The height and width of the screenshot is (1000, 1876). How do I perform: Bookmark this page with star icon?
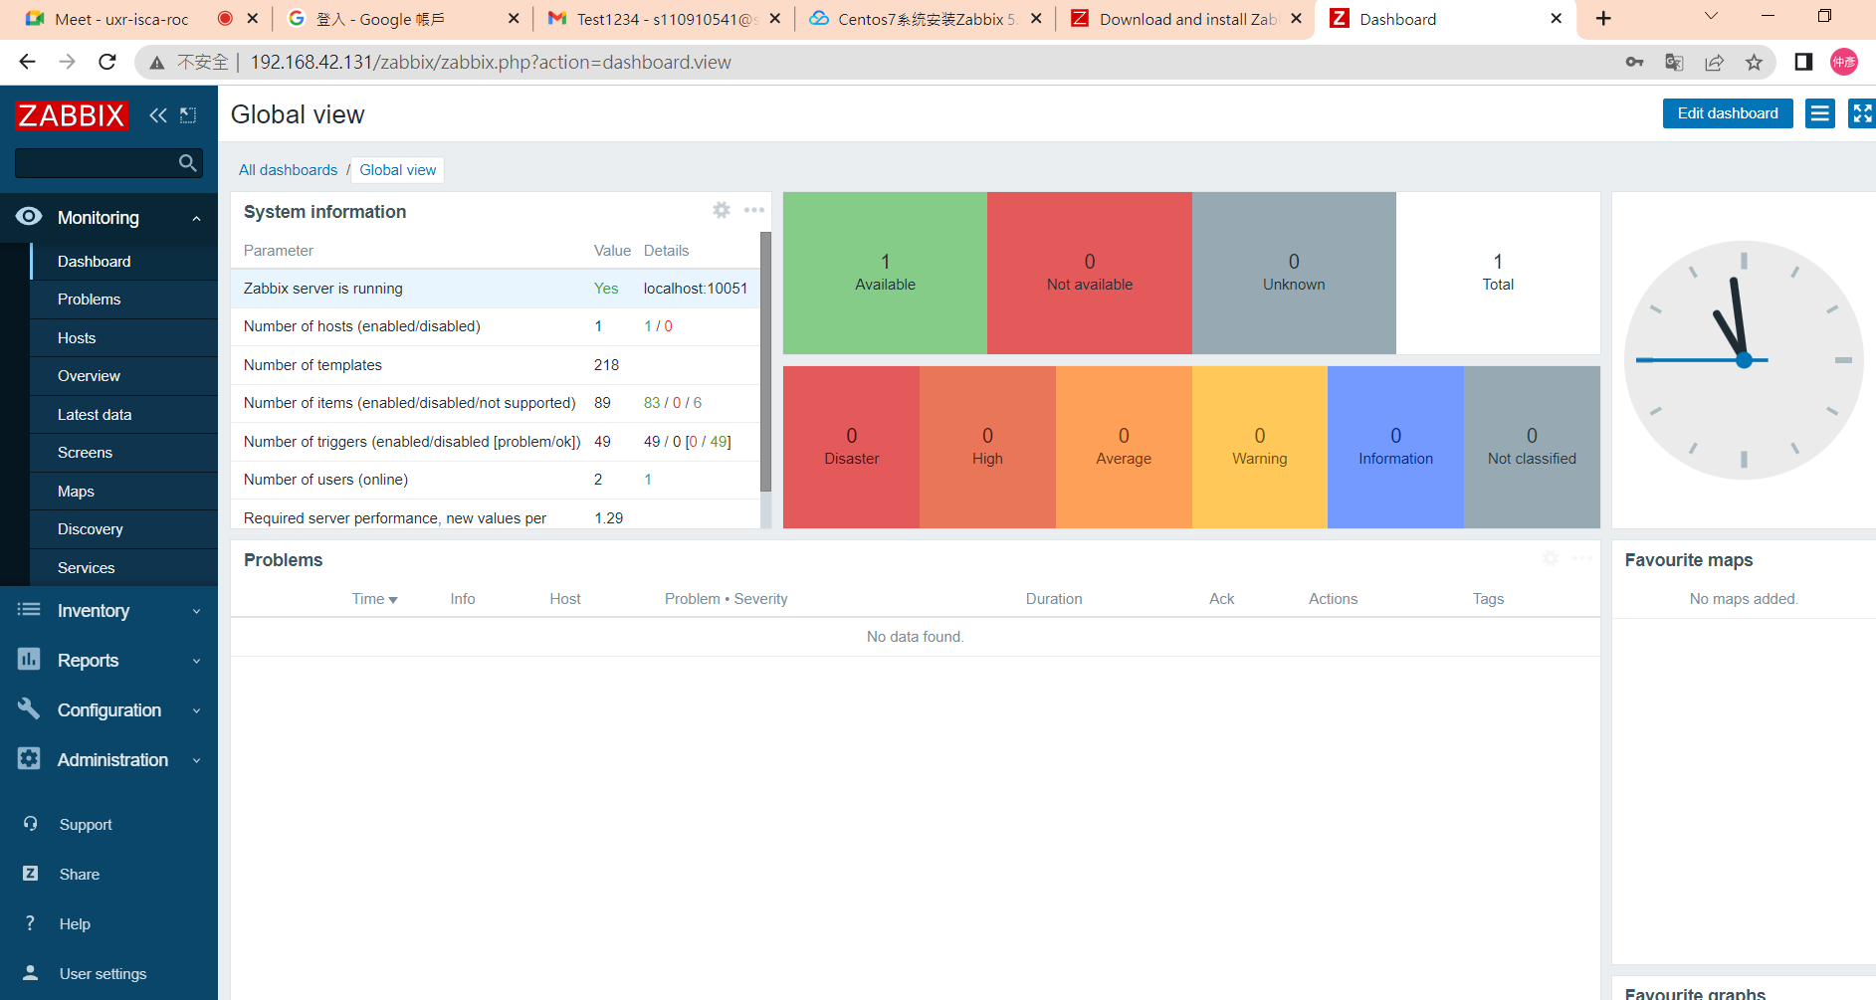[1754, 63]
